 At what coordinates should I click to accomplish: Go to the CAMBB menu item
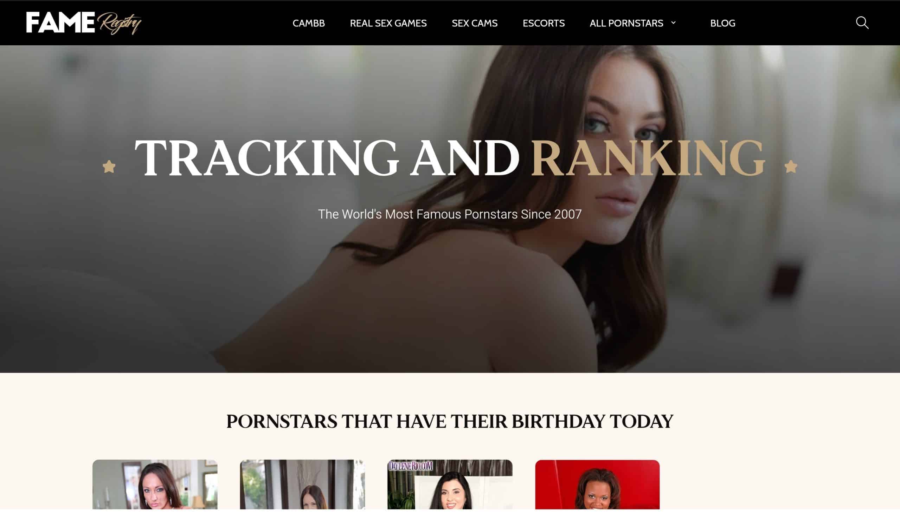click(308, 23)
